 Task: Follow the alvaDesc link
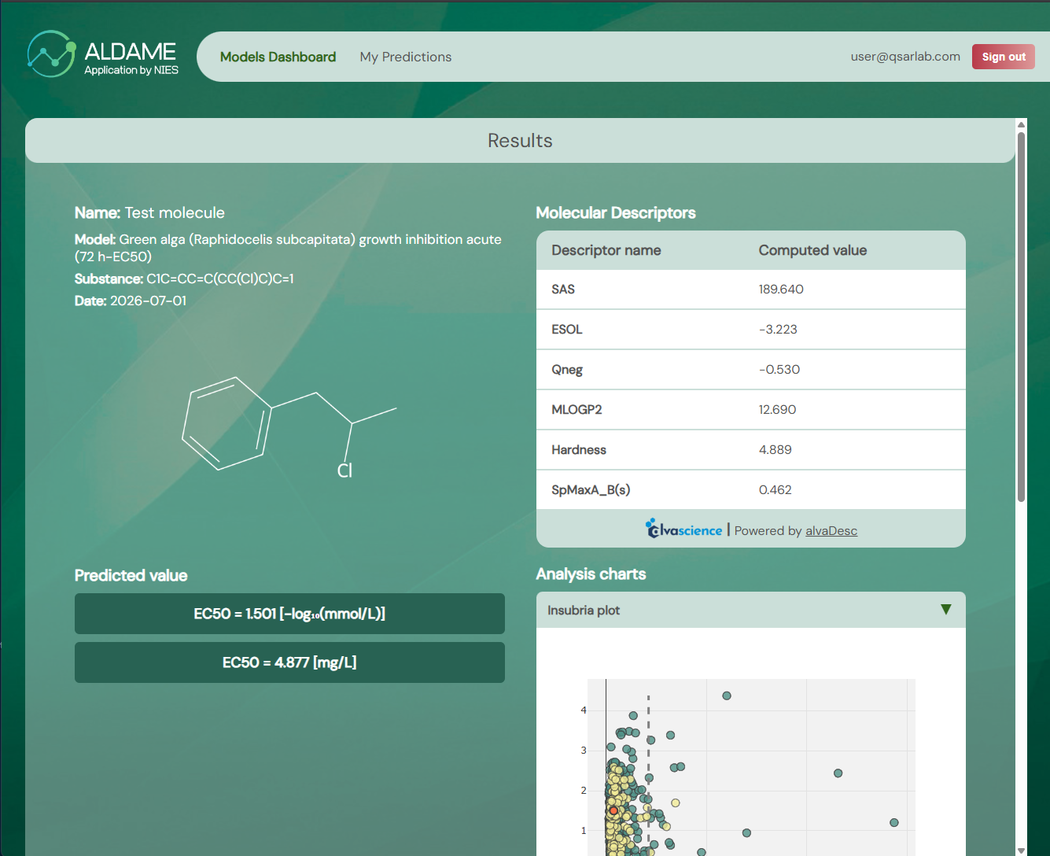[x=831, y=531]
